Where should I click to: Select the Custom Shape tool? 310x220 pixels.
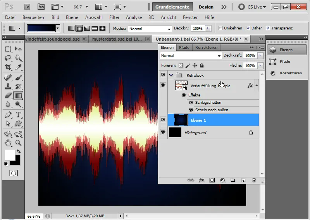(18, 124)
